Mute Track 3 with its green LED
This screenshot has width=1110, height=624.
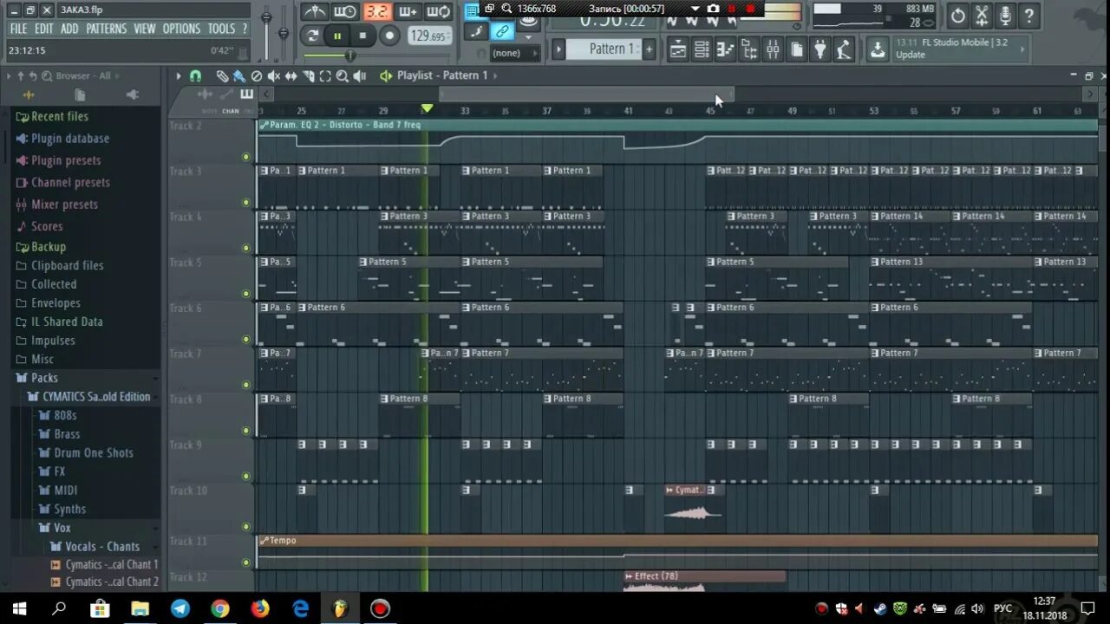pyautogui.click(x=245, y=203)
